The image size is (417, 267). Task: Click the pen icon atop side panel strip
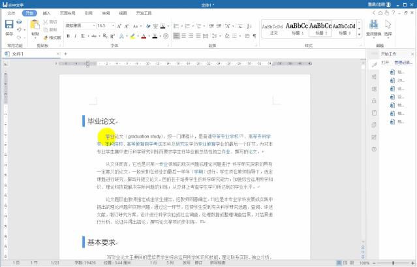click(x=374, y=65)
